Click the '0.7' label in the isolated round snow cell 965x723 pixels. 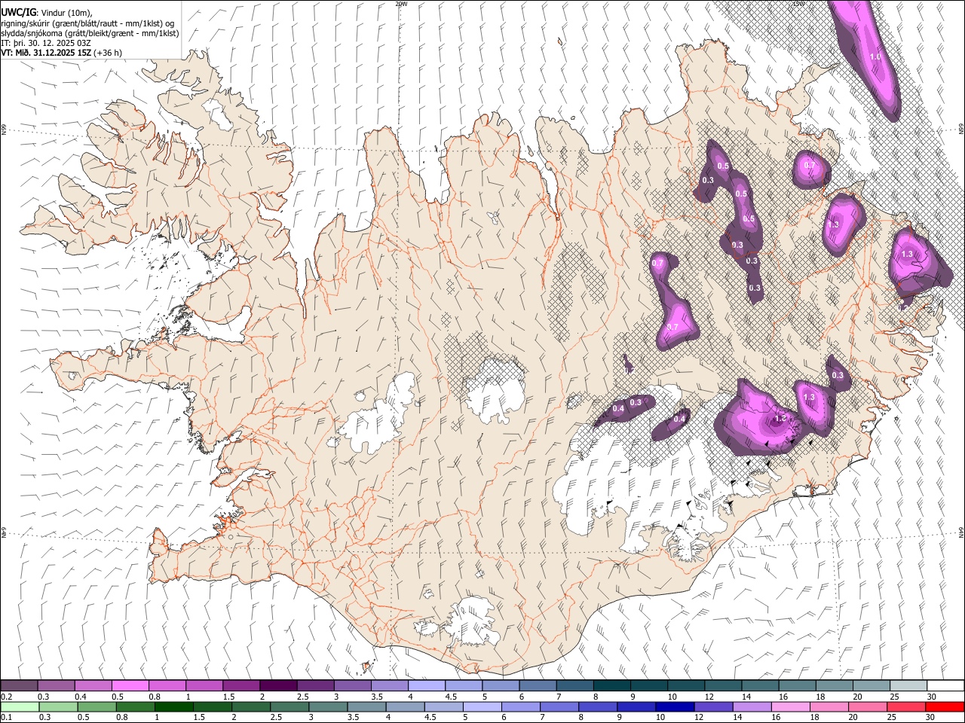coord(810,165)
